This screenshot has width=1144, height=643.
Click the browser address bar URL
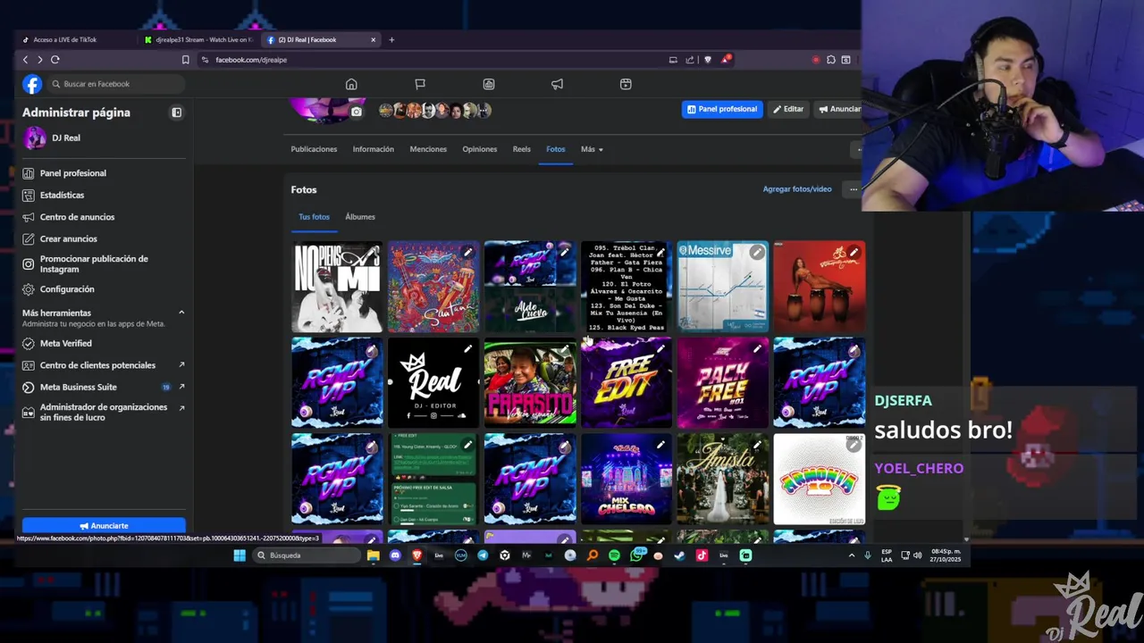pyautogui.click(x=251, y=60)
